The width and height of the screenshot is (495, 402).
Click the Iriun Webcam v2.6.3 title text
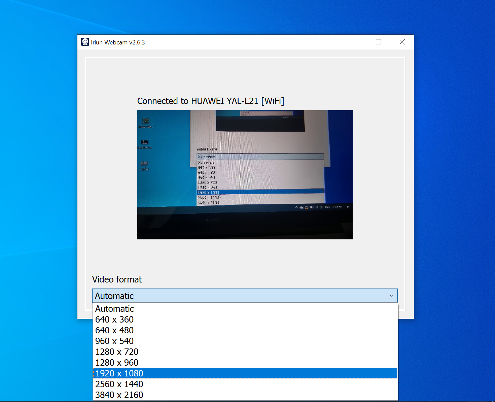118,42
